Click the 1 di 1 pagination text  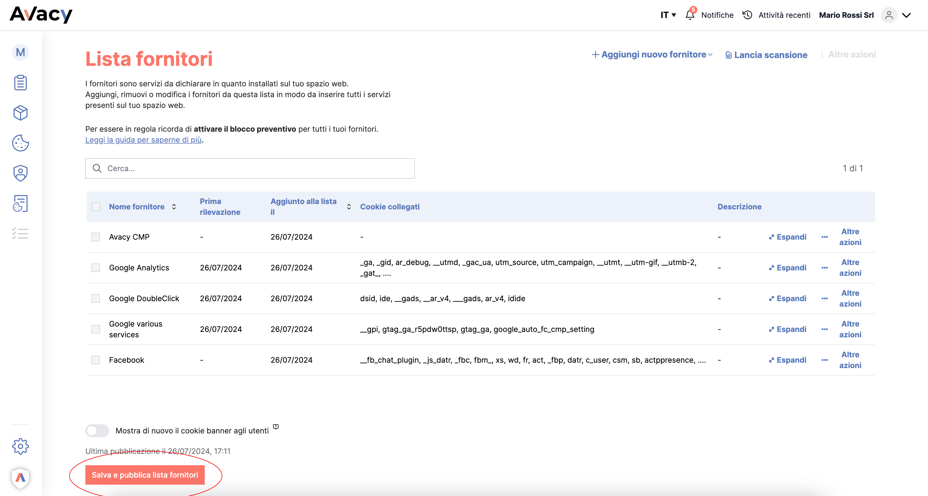(853, 168)
